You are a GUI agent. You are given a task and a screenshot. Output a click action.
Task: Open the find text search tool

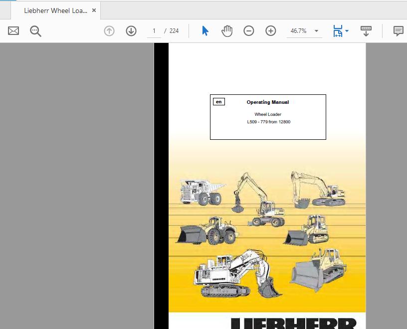35,31
